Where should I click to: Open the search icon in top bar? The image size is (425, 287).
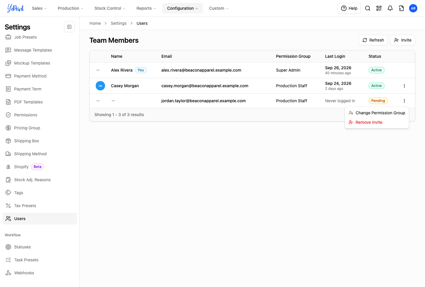click(x=368, y=8)
